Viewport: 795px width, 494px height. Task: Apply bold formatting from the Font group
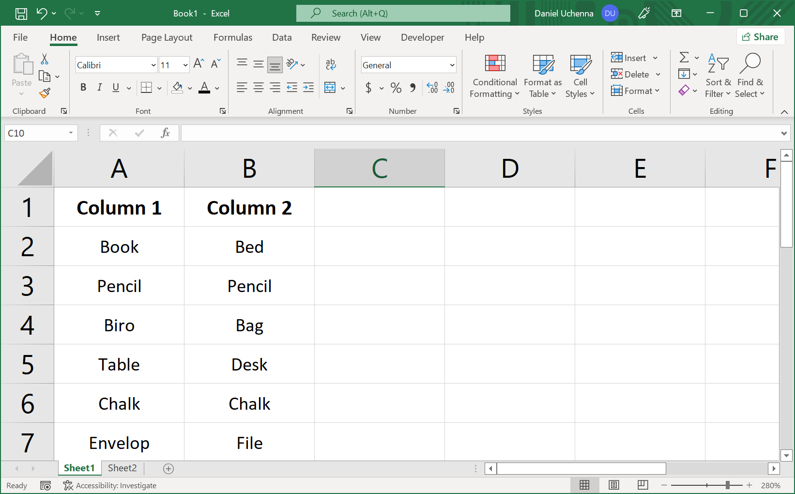pos(83,88)
